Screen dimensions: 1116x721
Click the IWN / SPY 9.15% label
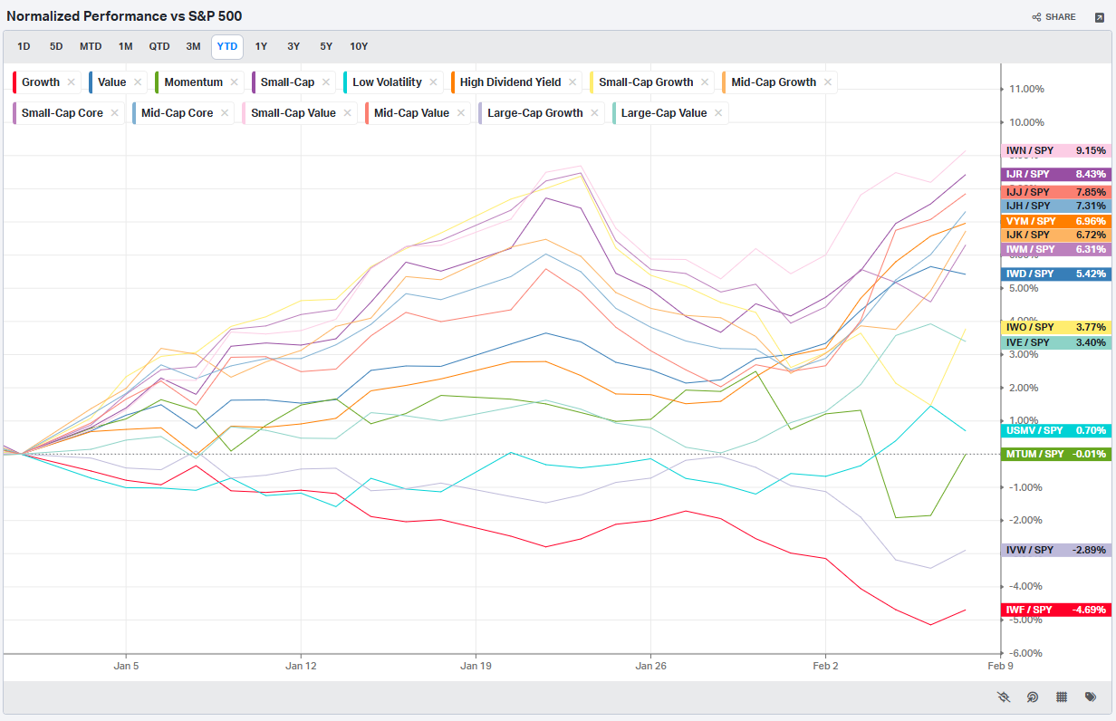pos(1056,151)
